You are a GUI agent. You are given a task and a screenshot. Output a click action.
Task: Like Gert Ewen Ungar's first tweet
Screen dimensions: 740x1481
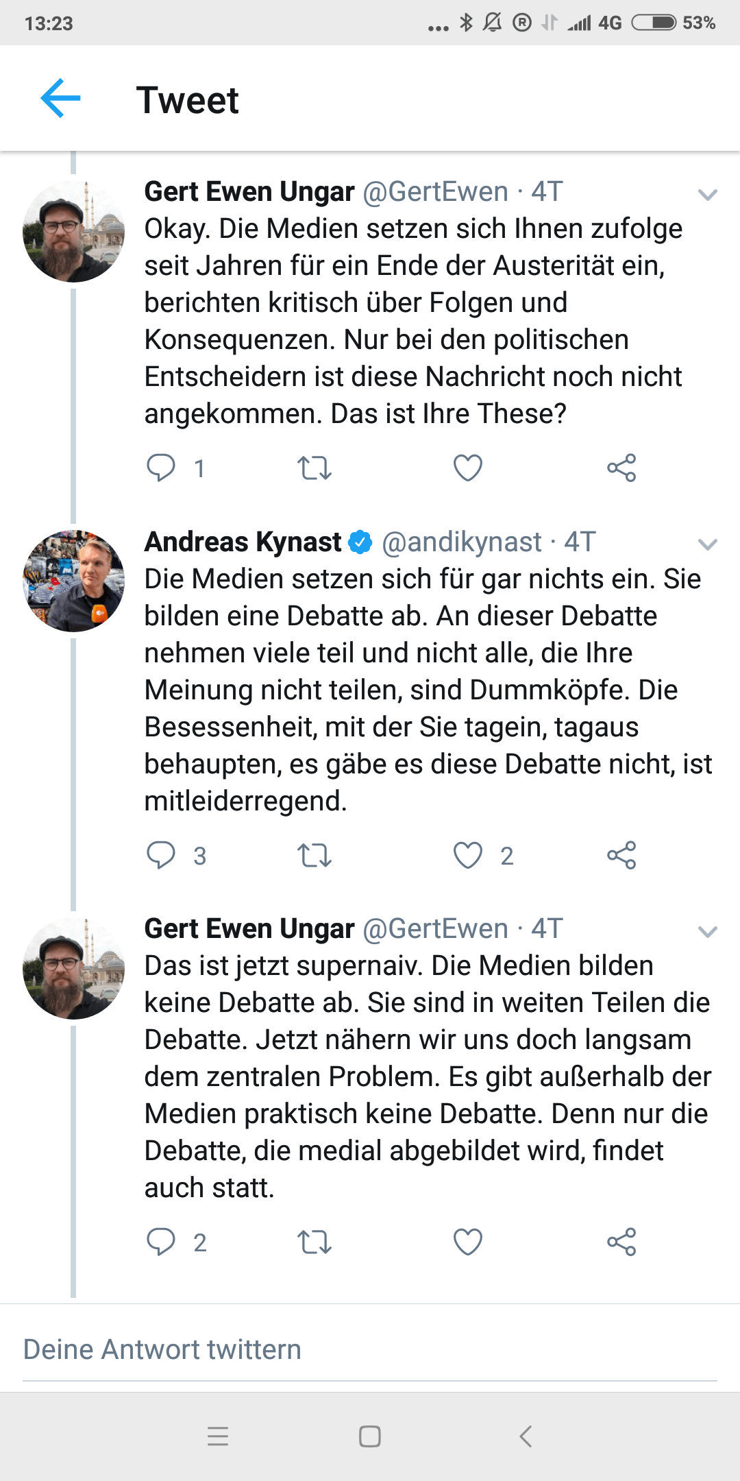pos(468,468)
